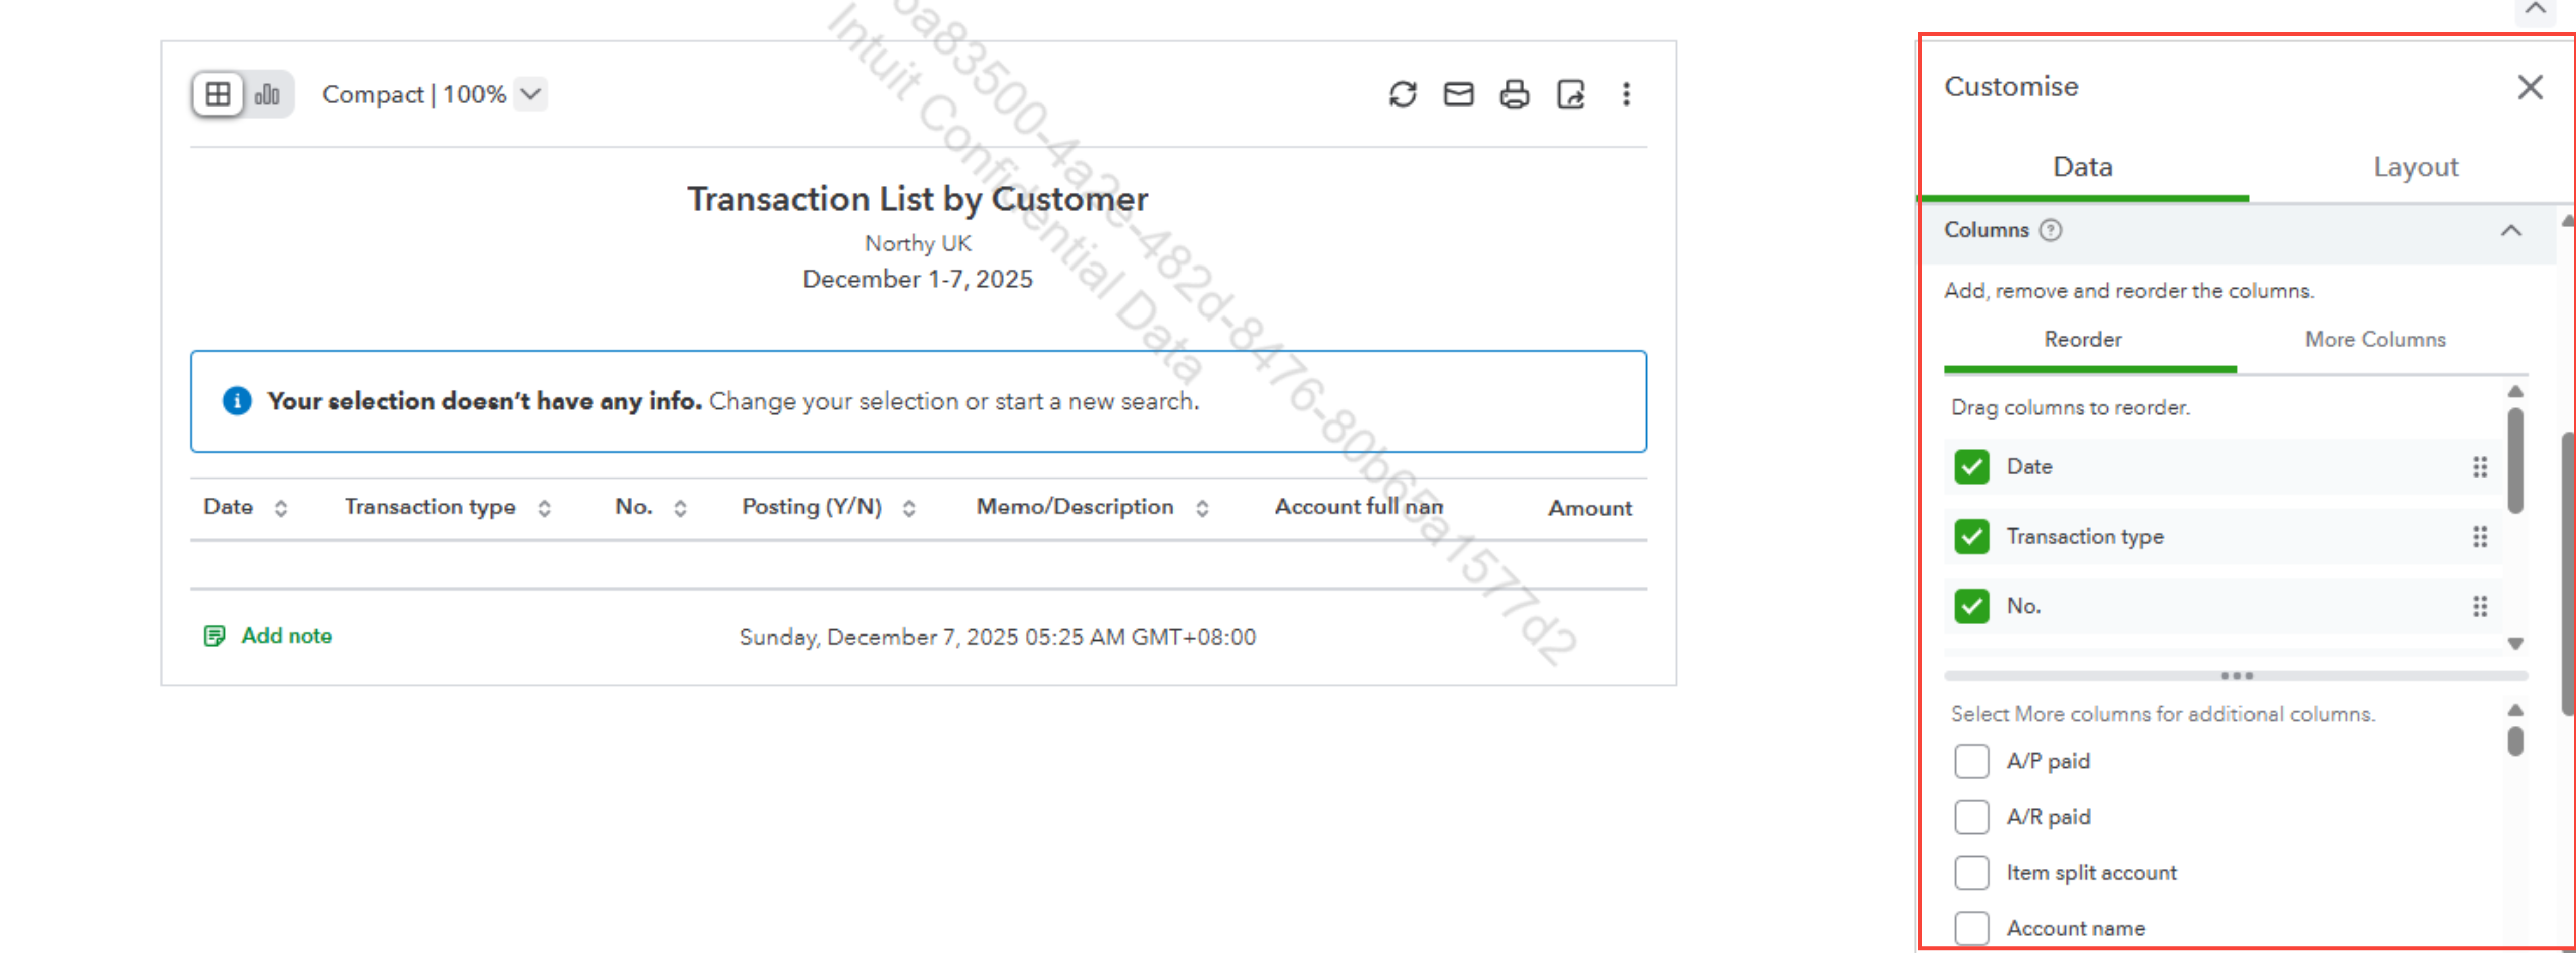Email the report using envelope icon
The width and height of the screenshot is (2576, 953).
(1458, 94)
